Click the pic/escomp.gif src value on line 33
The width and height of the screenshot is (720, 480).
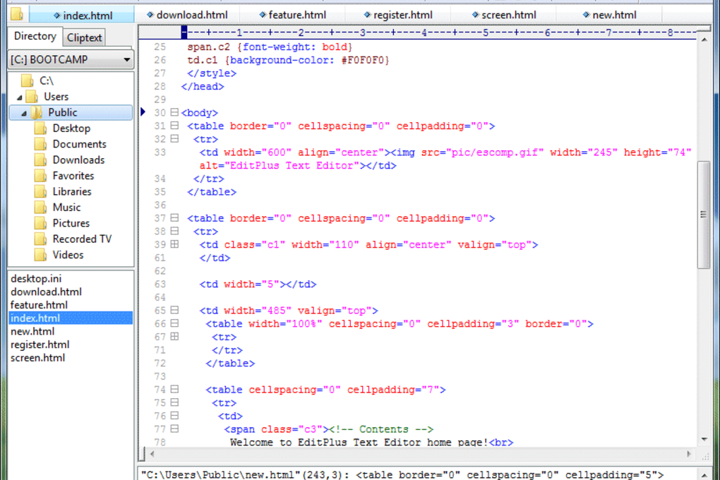click(495, 152)
